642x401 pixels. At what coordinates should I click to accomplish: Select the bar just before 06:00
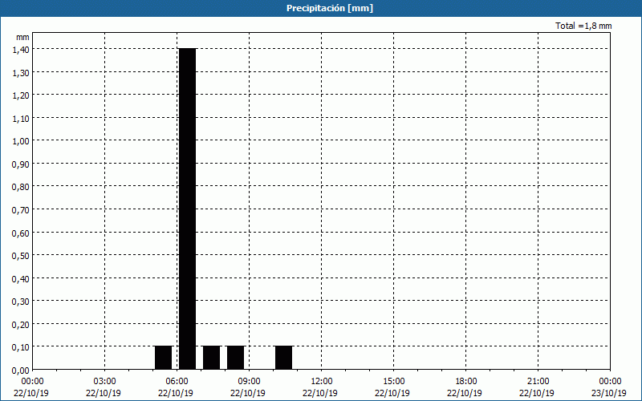(164, 358)
